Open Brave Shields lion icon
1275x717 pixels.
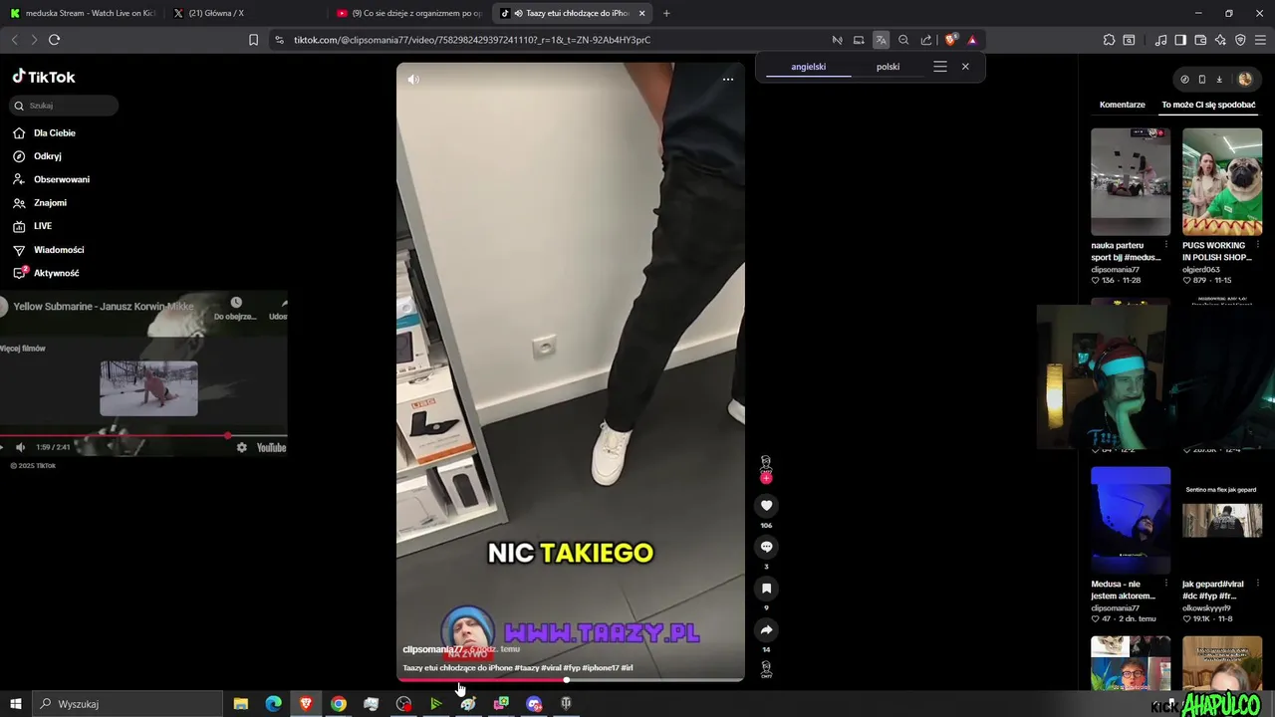tap(950, 40)
